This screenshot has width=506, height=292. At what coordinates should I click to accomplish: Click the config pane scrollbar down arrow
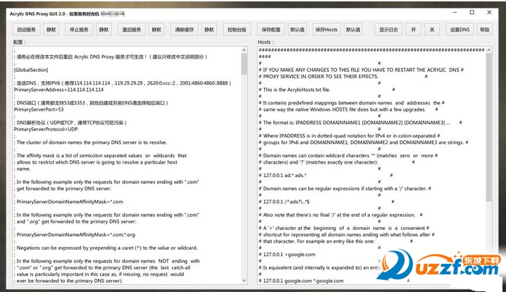pos(244,281)
